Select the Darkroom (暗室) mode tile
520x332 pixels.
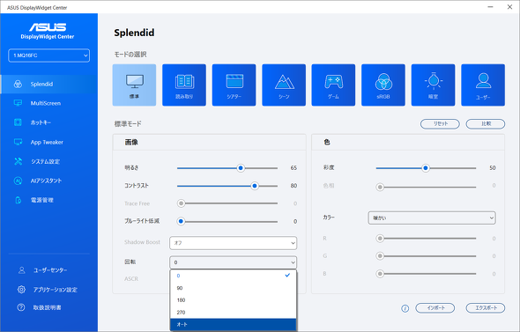(x=433, y=85)
